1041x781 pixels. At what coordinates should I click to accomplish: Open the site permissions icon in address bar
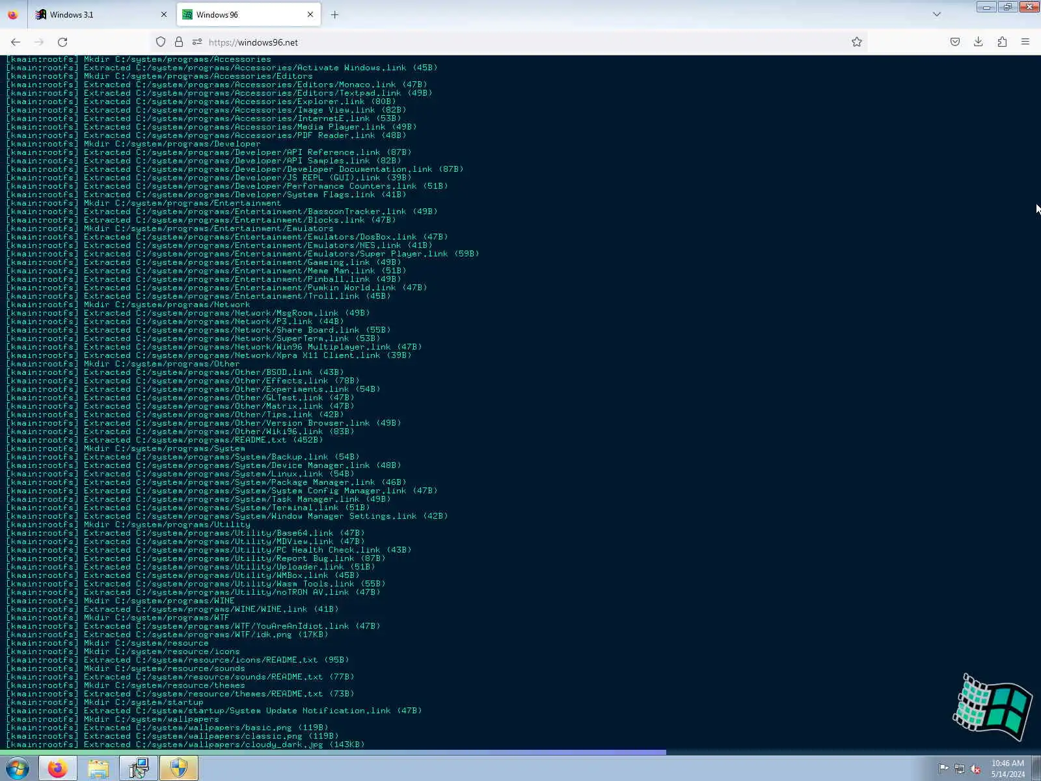click(x=197, y=42)
